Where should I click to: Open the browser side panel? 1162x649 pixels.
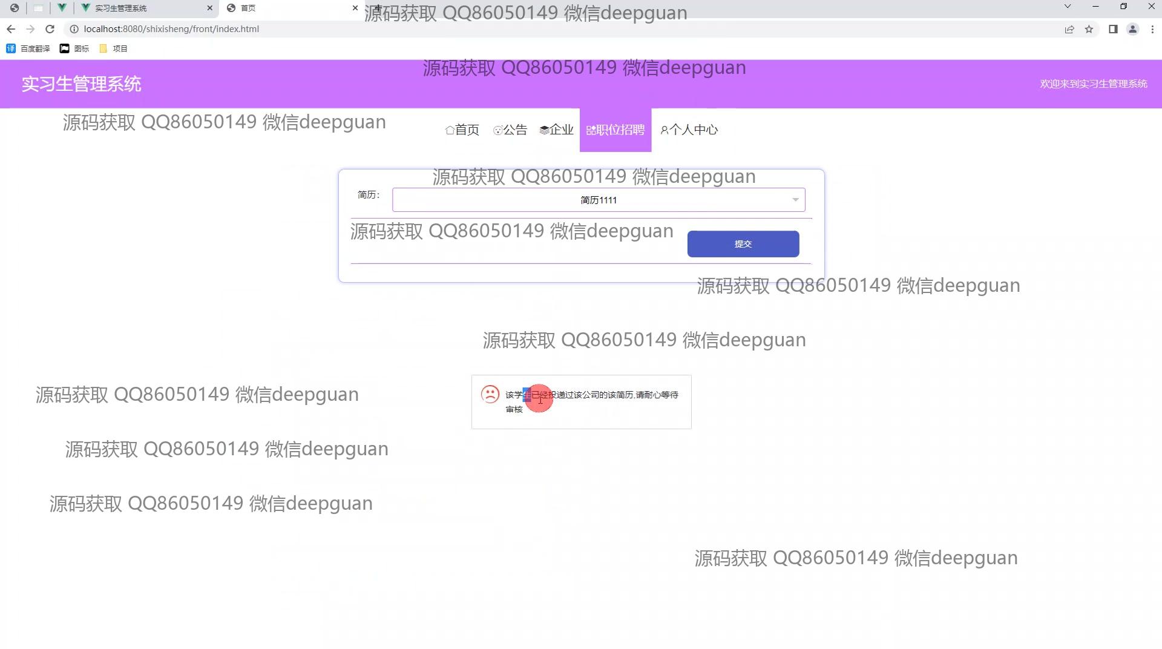click(x=1113, y=29)
